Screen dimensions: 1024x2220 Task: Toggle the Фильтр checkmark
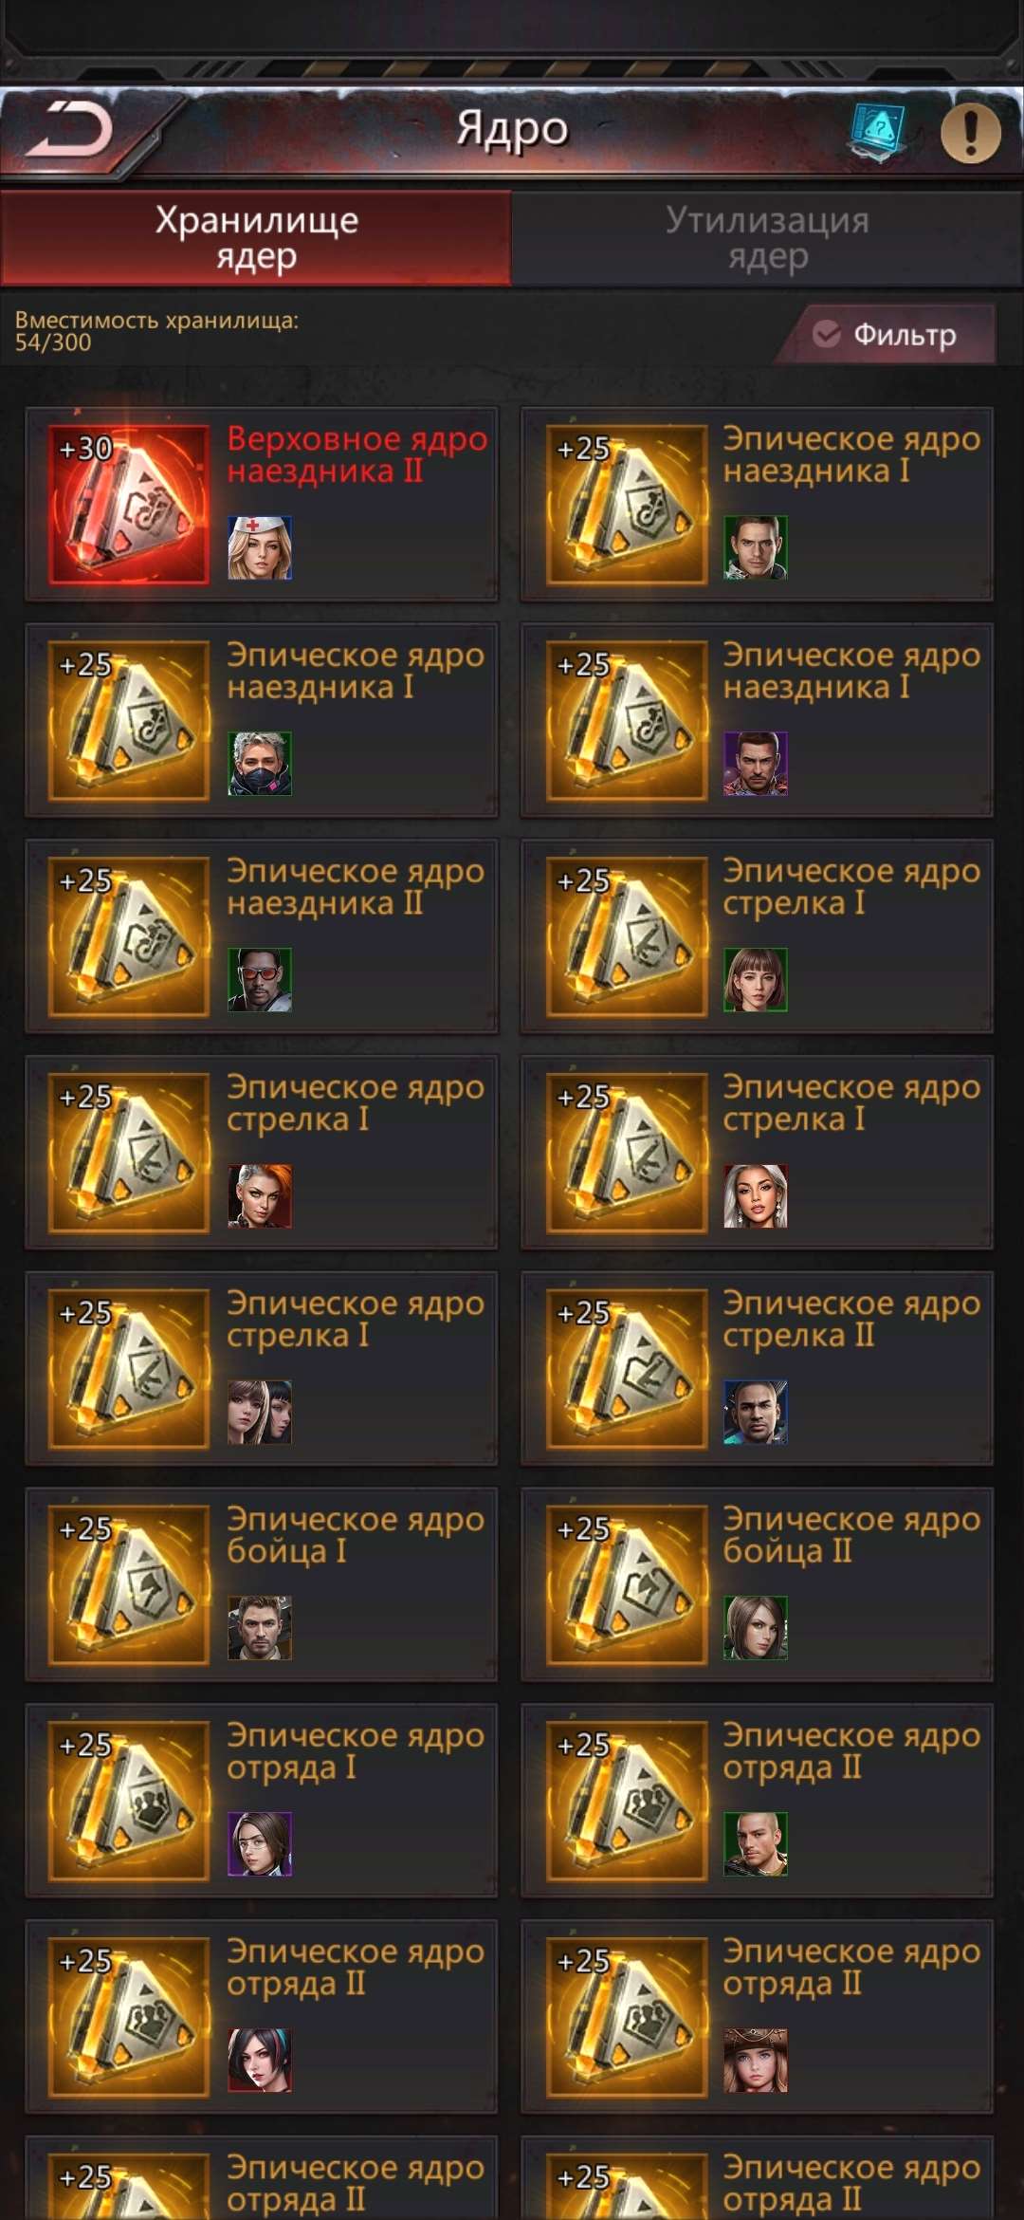[827, 334]
